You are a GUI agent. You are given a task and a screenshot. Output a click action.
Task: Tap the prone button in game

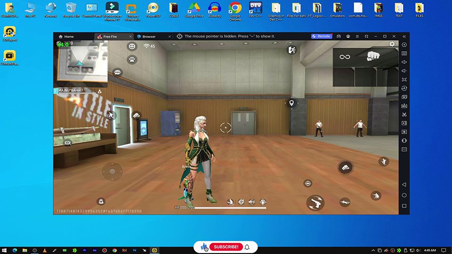click(345, 202)
